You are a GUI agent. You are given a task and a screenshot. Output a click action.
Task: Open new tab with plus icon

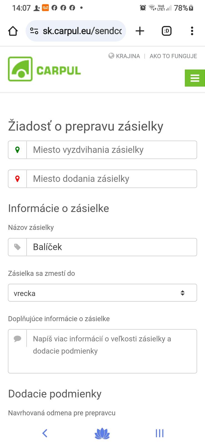click(140, 31)
